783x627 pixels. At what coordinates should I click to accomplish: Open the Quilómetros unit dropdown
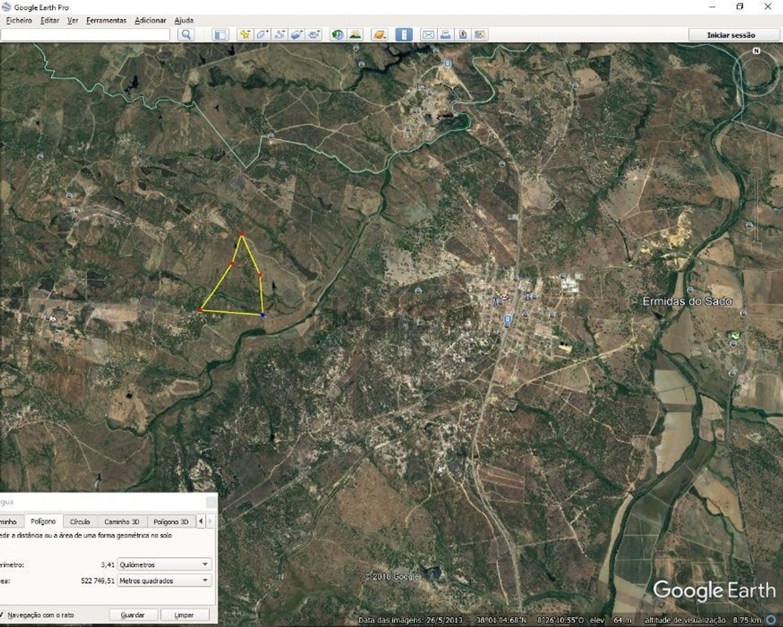coord(164,564)
